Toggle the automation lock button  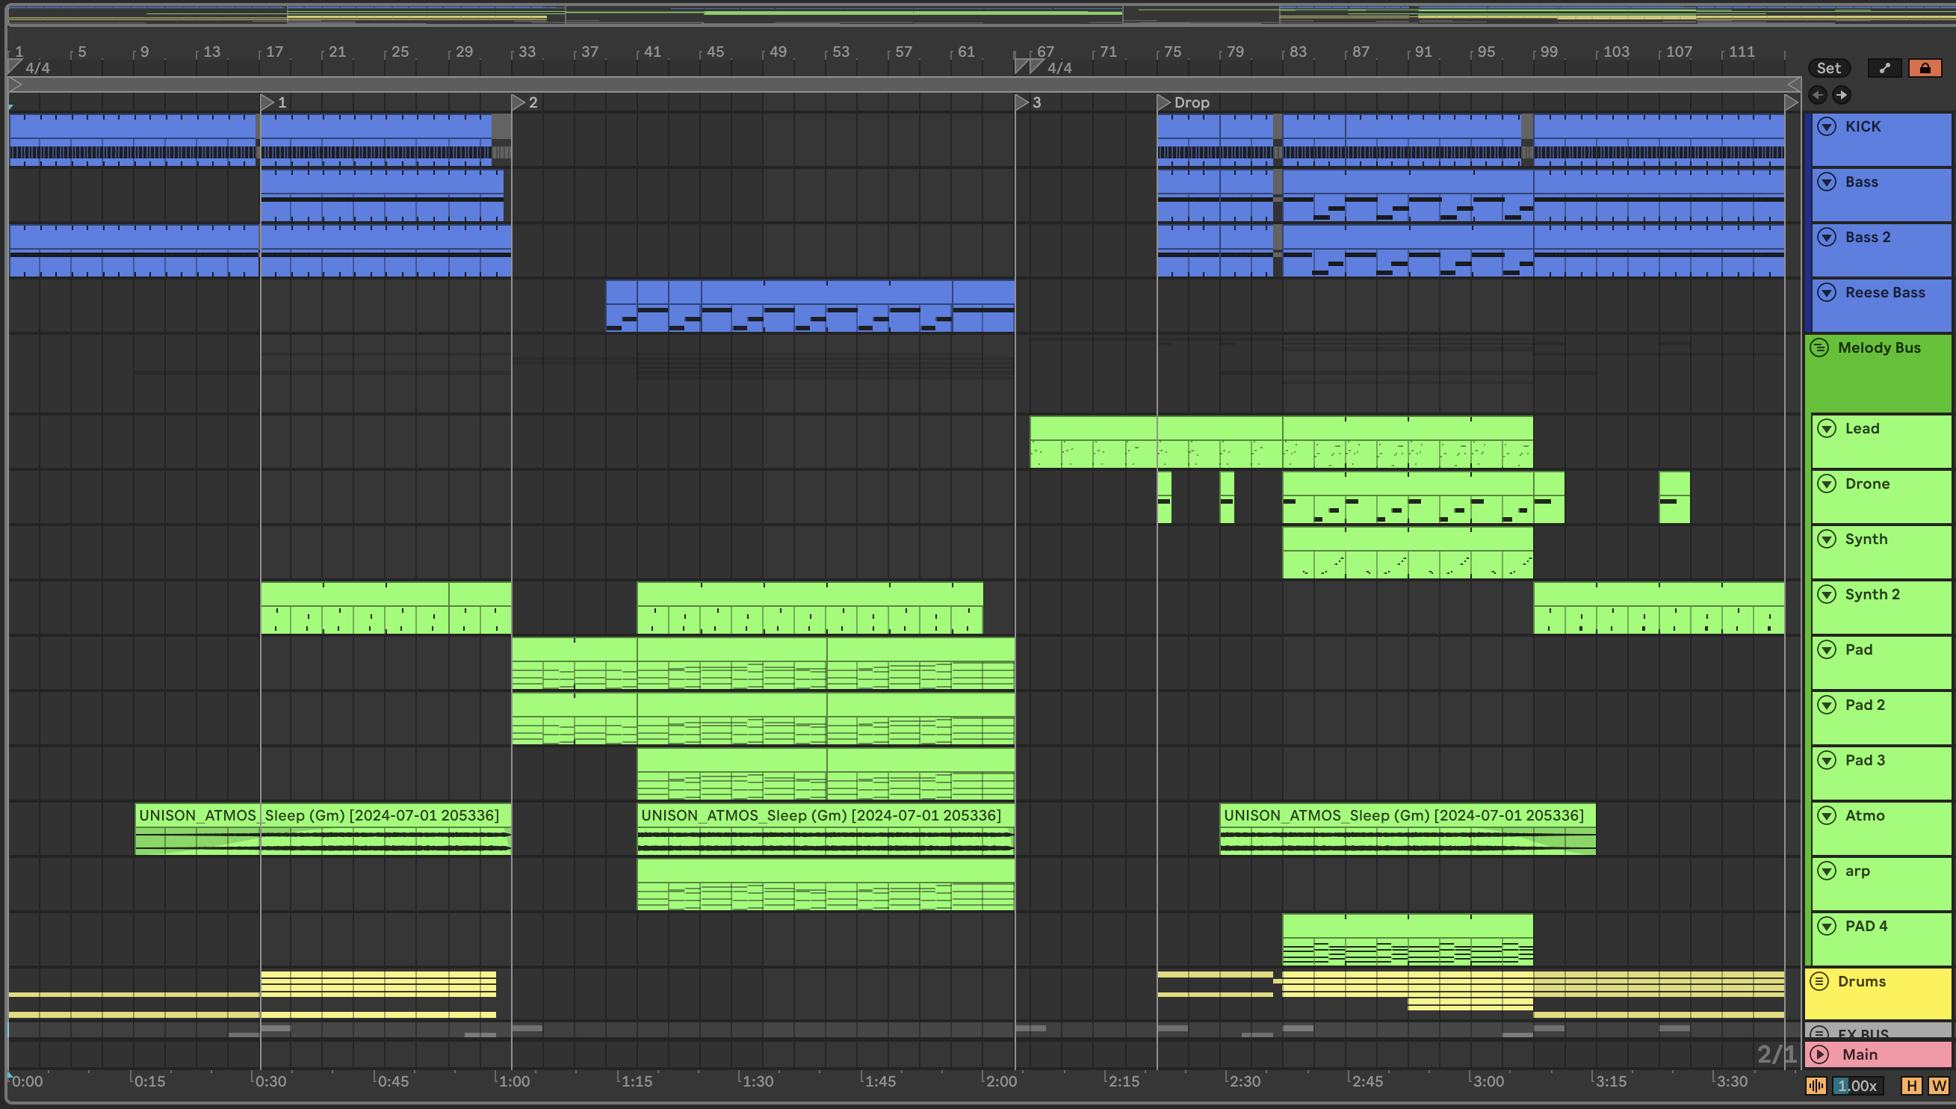1925,68
